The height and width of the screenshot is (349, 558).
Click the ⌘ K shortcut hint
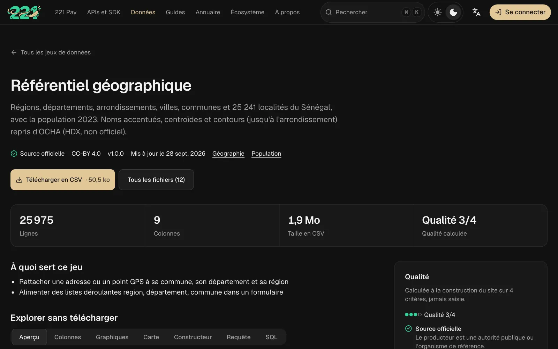click(x=412, y=12)
